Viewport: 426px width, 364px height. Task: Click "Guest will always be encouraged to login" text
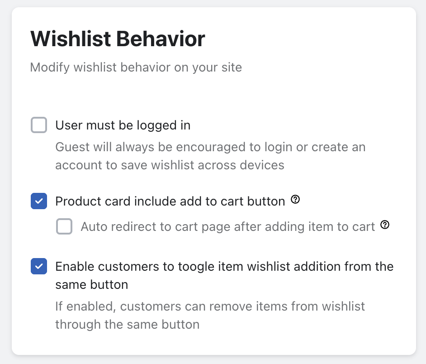(x=210, y=147)
